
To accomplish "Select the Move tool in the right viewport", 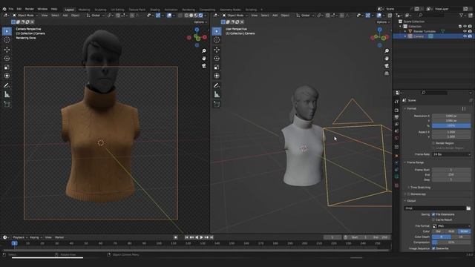I will point(217,50).
